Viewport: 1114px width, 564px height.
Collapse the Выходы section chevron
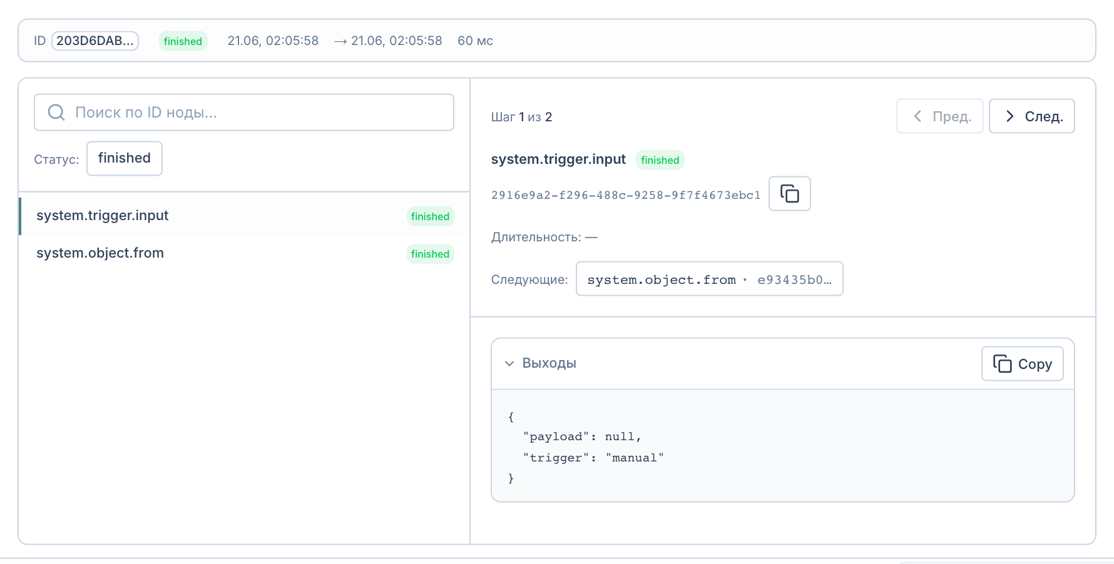pyautogui.click(x=509, y=363)
